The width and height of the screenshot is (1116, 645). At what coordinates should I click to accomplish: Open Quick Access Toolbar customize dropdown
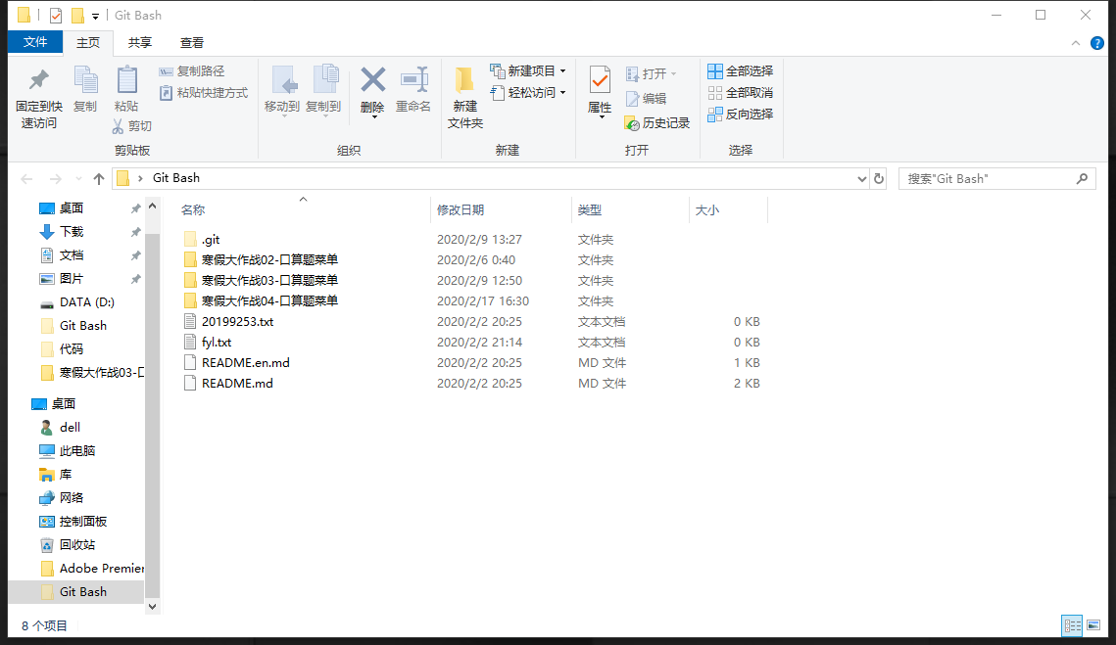click(95, 16)
